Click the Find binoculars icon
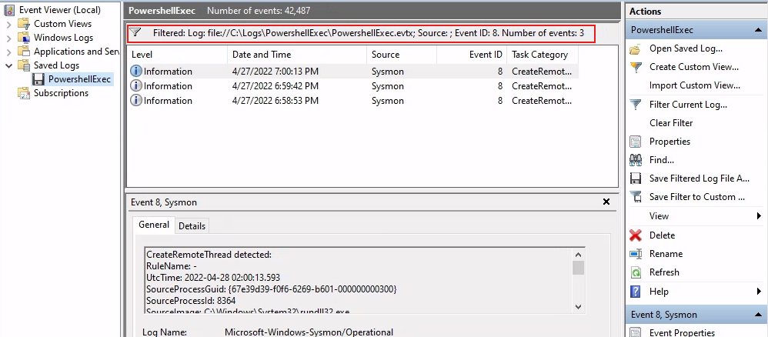The width and height of the screenshot is (768, 337). pyautogui.click(x=636, y=160)
